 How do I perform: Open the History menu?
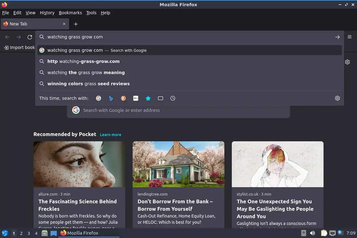[x=47, y=13]
